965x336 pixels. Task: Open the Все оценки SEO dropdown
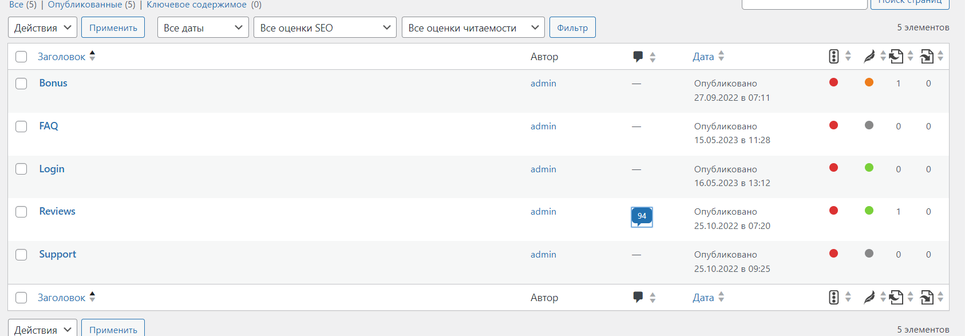click(325, 27)
